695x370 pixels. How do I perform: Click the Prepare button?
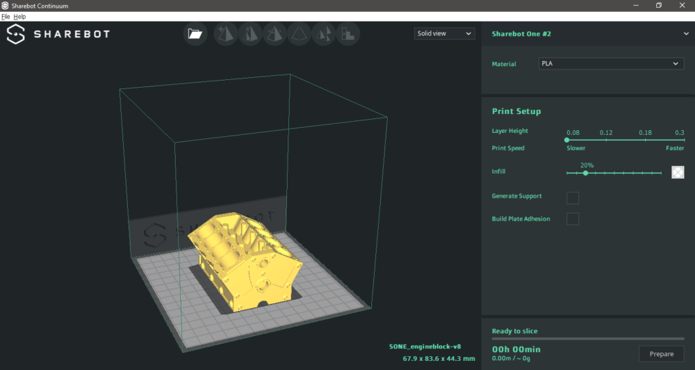(661, 354)
